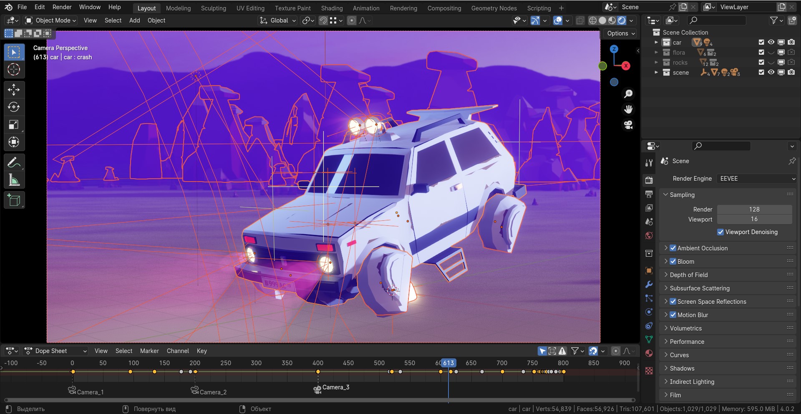Choose the Annotate pencil tool

pos(14,162)
